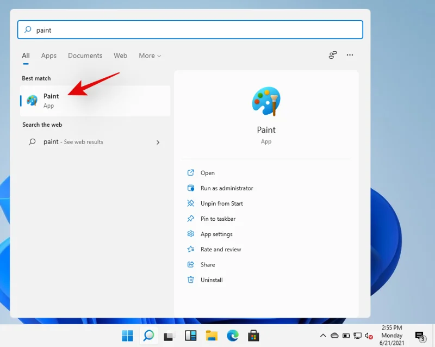Launch Microsoft Store from taskbar
435x347 pixels.
coord(253,336)
